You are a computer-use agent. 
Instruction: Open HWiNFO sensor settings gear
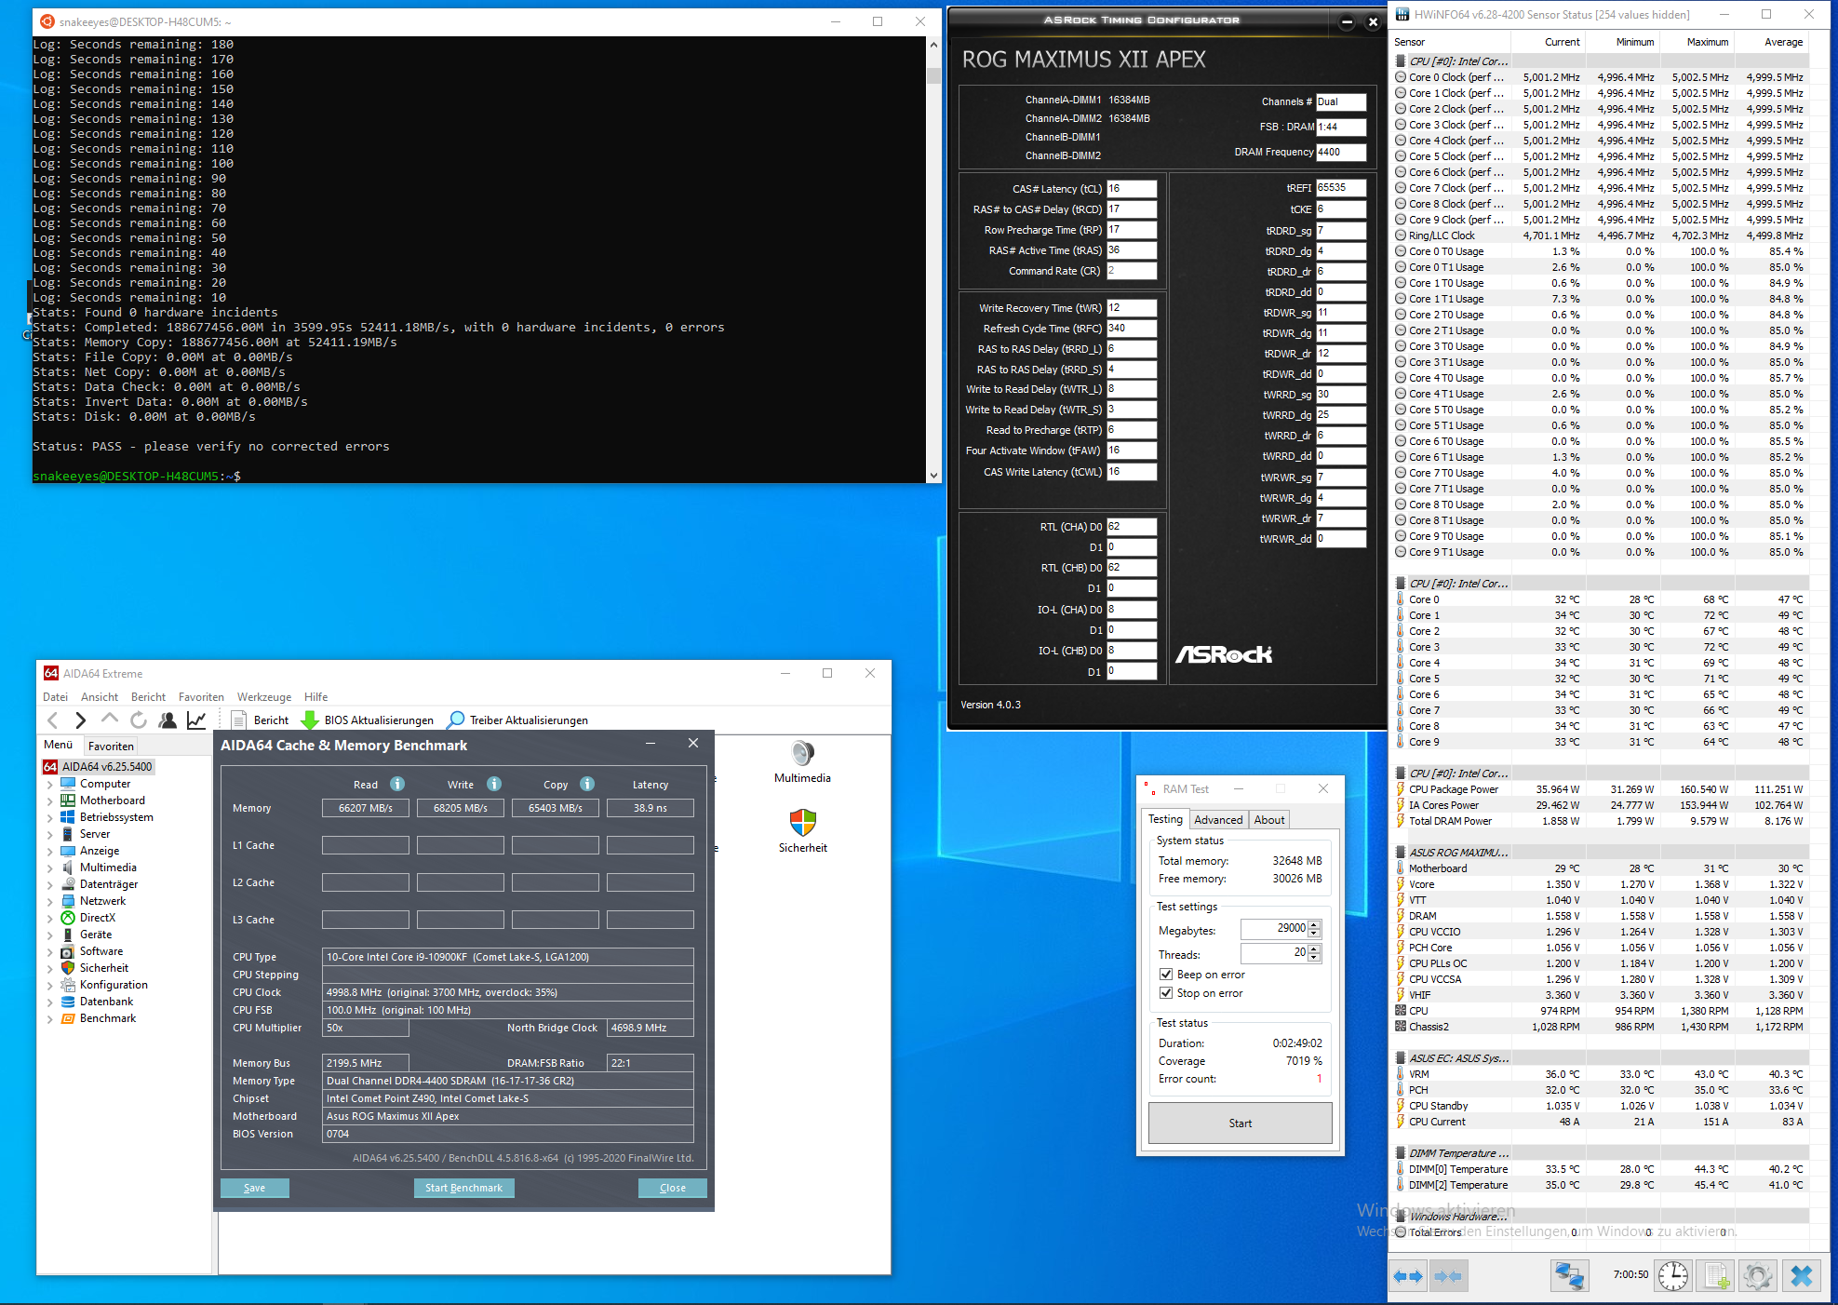click(x=1758, y=1276)
